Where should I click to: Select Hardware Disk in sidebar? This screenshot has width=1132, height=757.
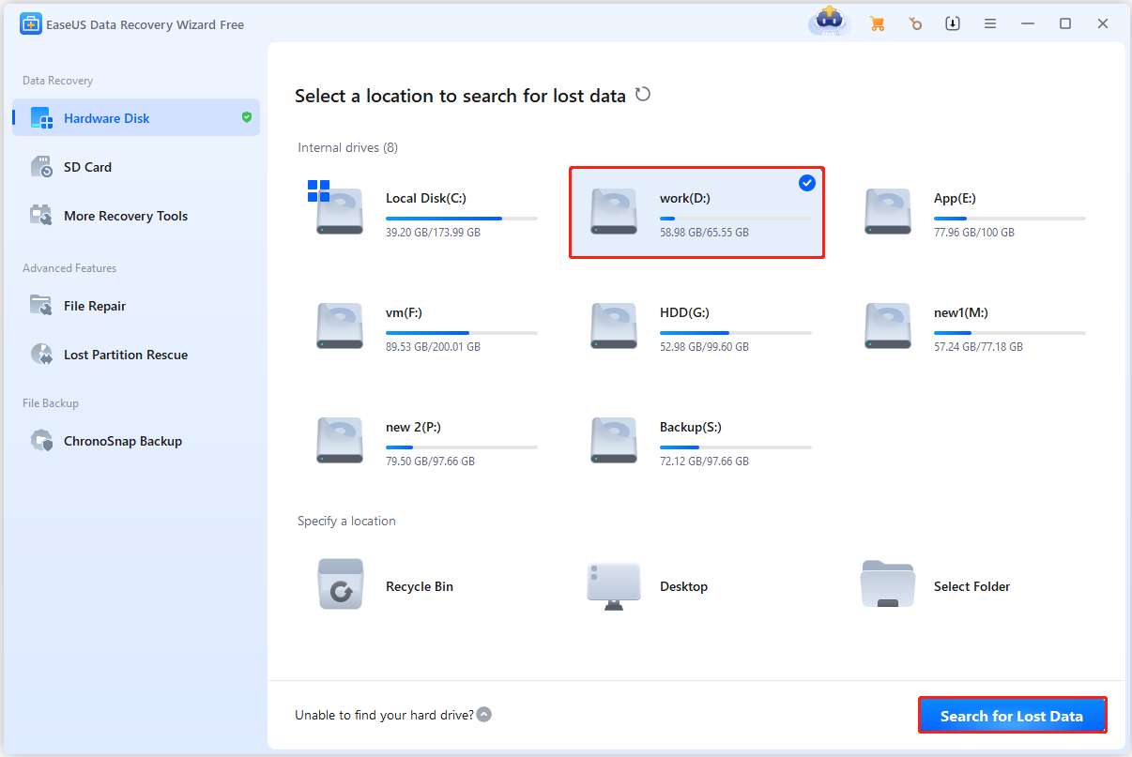click(136, 118)
